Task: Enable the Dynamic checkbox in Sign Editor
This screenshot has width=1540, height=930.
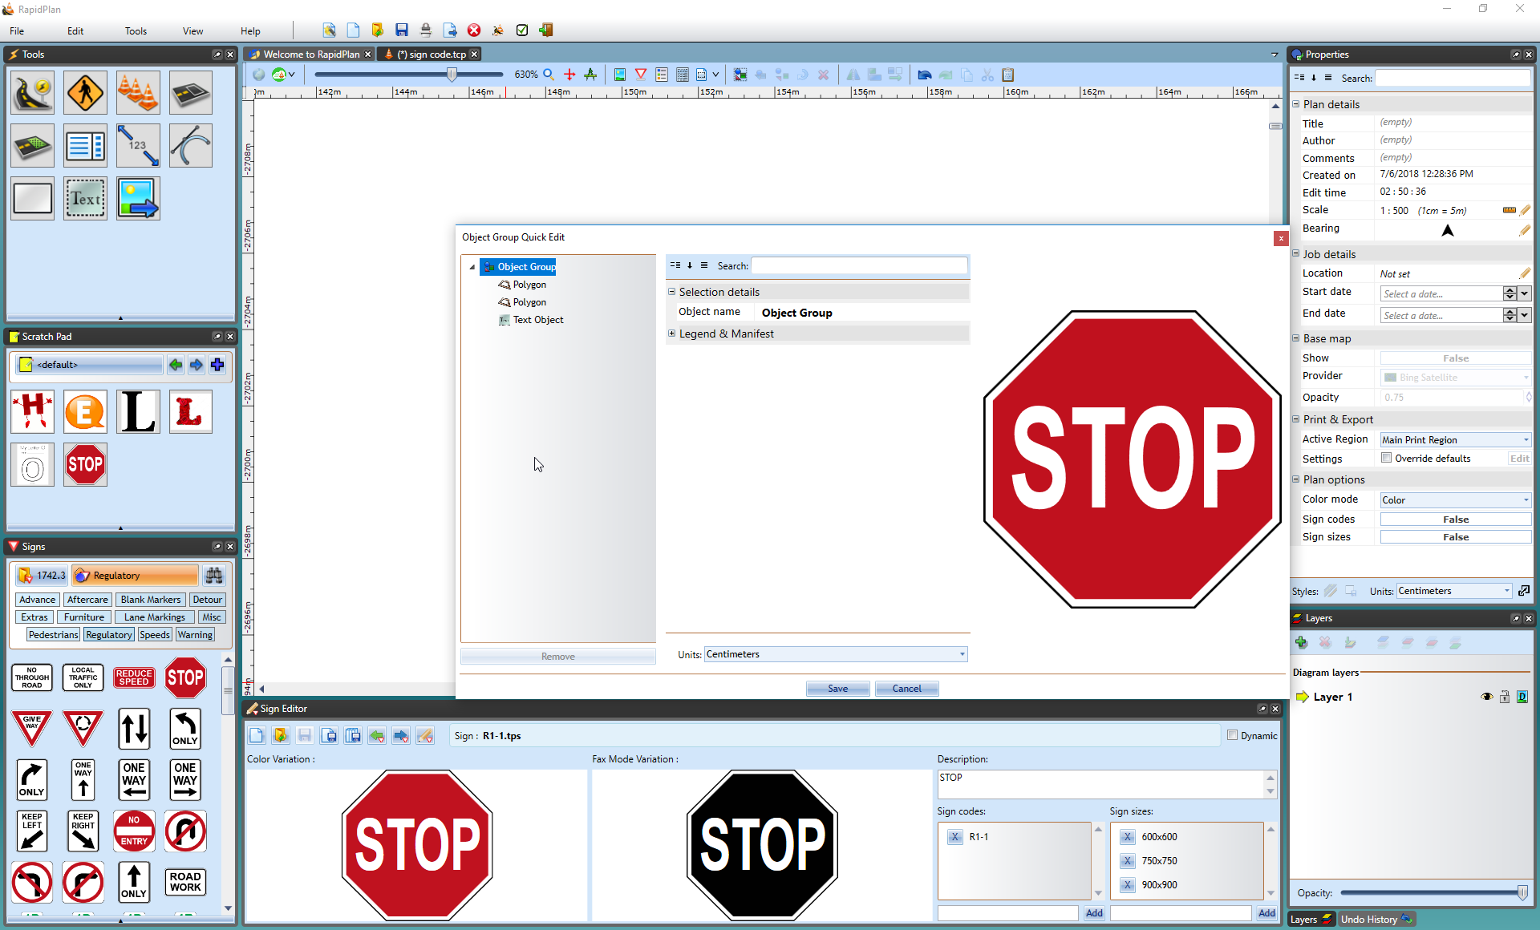Action: click(1233, 735)
